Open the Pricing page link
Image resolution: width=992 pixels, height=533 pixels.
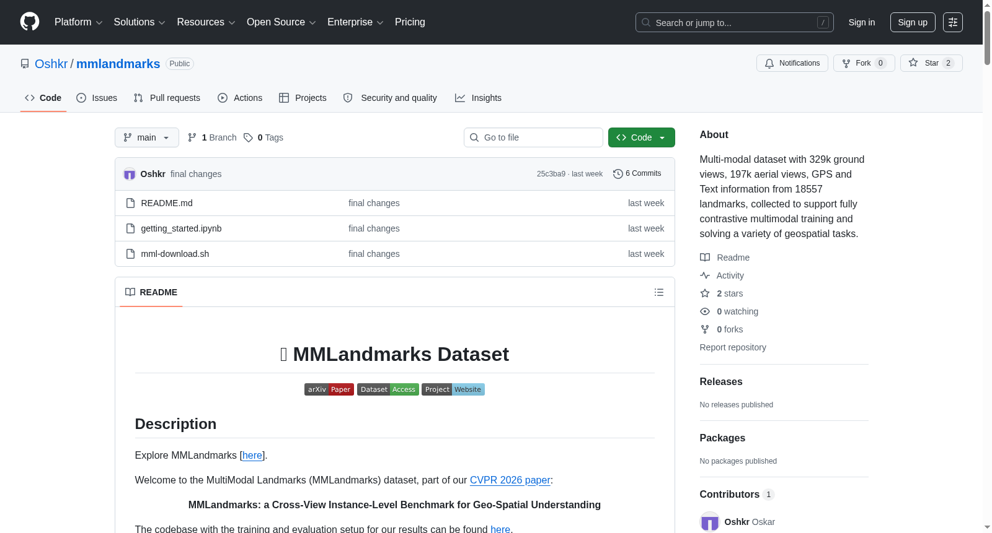(x=410, y=22)
